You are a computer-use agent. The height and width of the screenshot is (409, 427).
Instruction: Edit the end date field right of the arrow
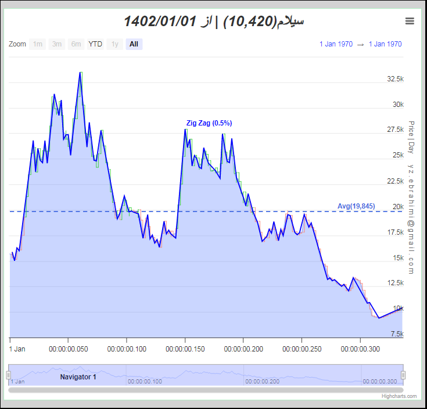click(385, 44)
